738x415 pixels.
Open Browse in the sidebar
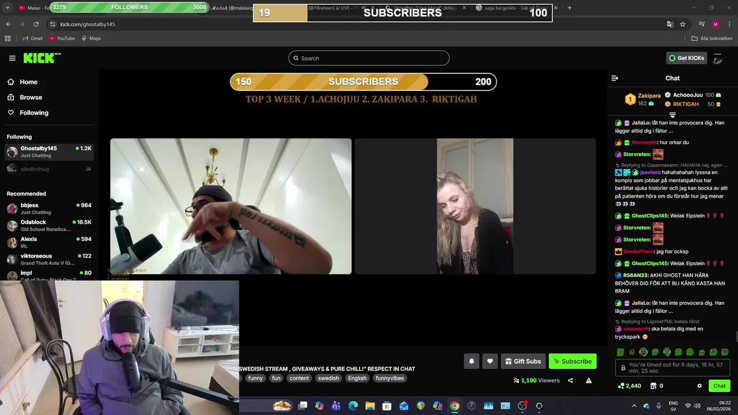click(x=25, y=97)
